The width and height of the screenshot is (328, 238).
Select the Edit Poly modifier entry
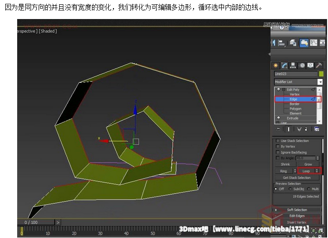(293, 89)
